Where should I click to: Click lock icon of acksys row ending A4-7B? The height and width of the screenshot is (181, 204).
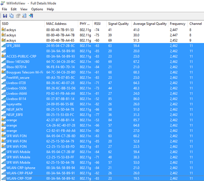tap(4, 35)
